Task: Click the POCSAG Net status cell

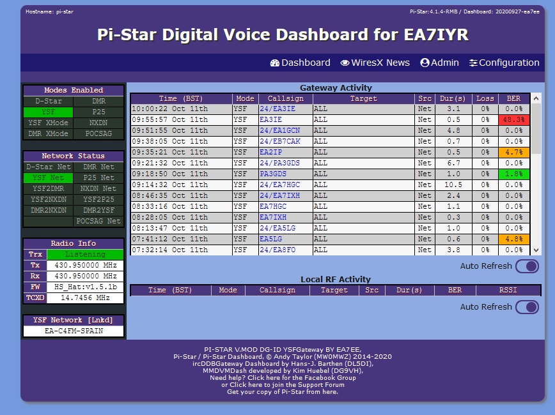Action: coord(98,222)
